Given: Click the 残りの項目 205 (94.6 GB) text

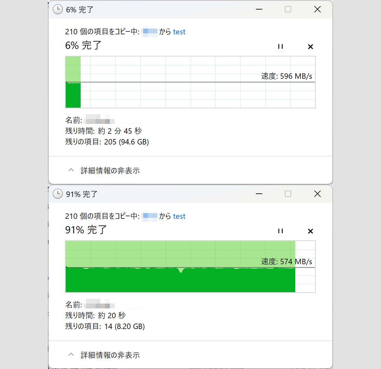Looking at the screenshot, I should pyautogui.click(x=107, y=142).
